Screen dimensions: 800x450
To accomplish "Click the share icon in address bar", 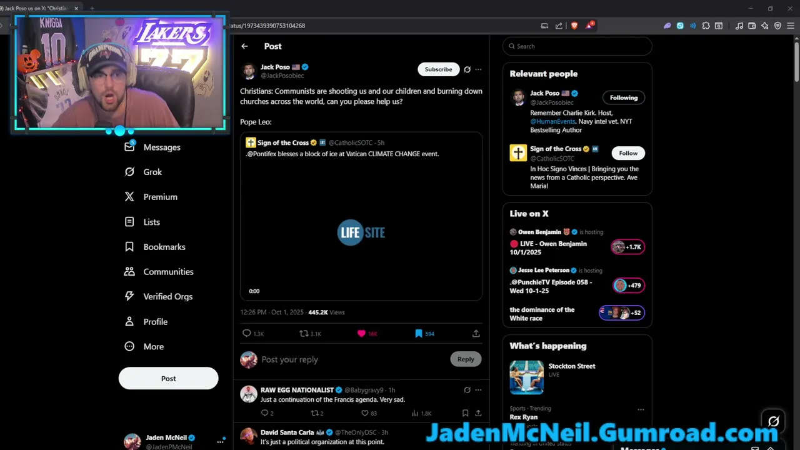I will pos(559,26).
